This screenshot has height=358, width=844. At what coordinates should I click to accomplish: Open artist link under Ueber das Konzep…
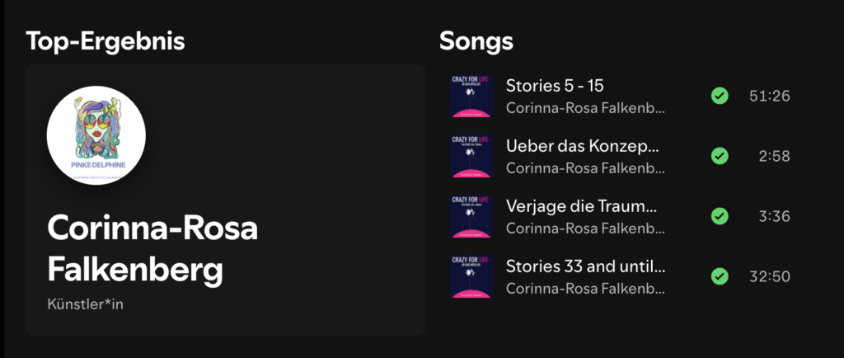tap(586, 168)
